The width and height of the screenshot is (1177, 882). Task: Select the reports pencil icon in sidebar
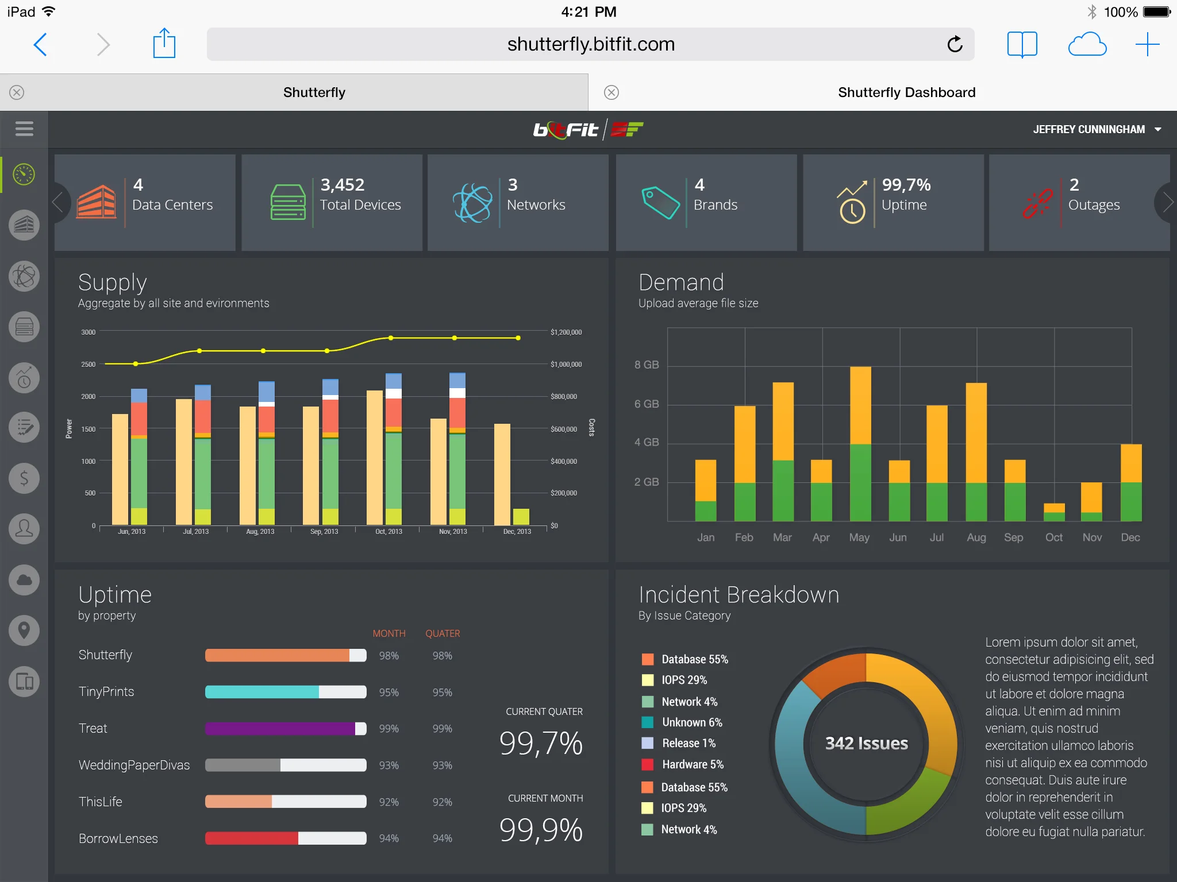(x=24, y=427)
